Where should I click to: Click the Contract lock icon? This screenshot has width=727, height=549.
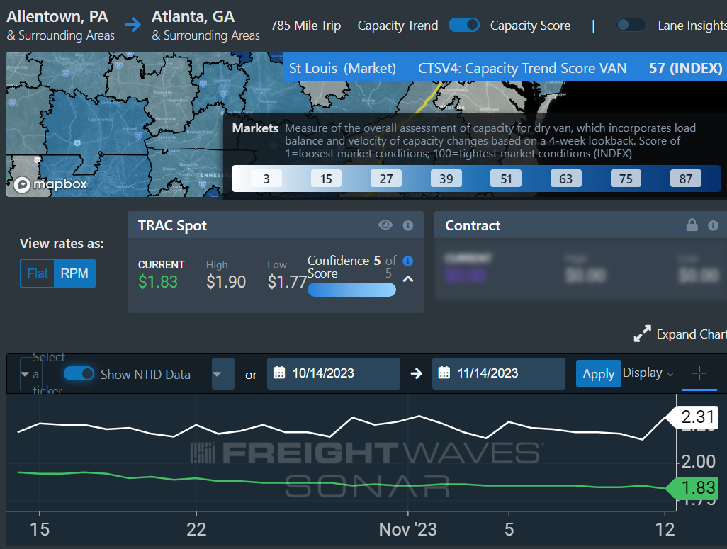coord(692,225)
